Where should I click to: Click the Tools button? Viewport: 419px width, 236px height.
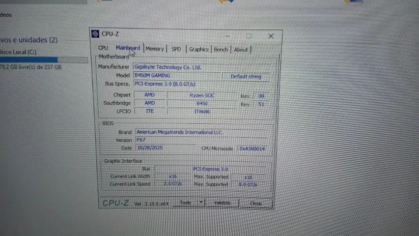[185, 203]
